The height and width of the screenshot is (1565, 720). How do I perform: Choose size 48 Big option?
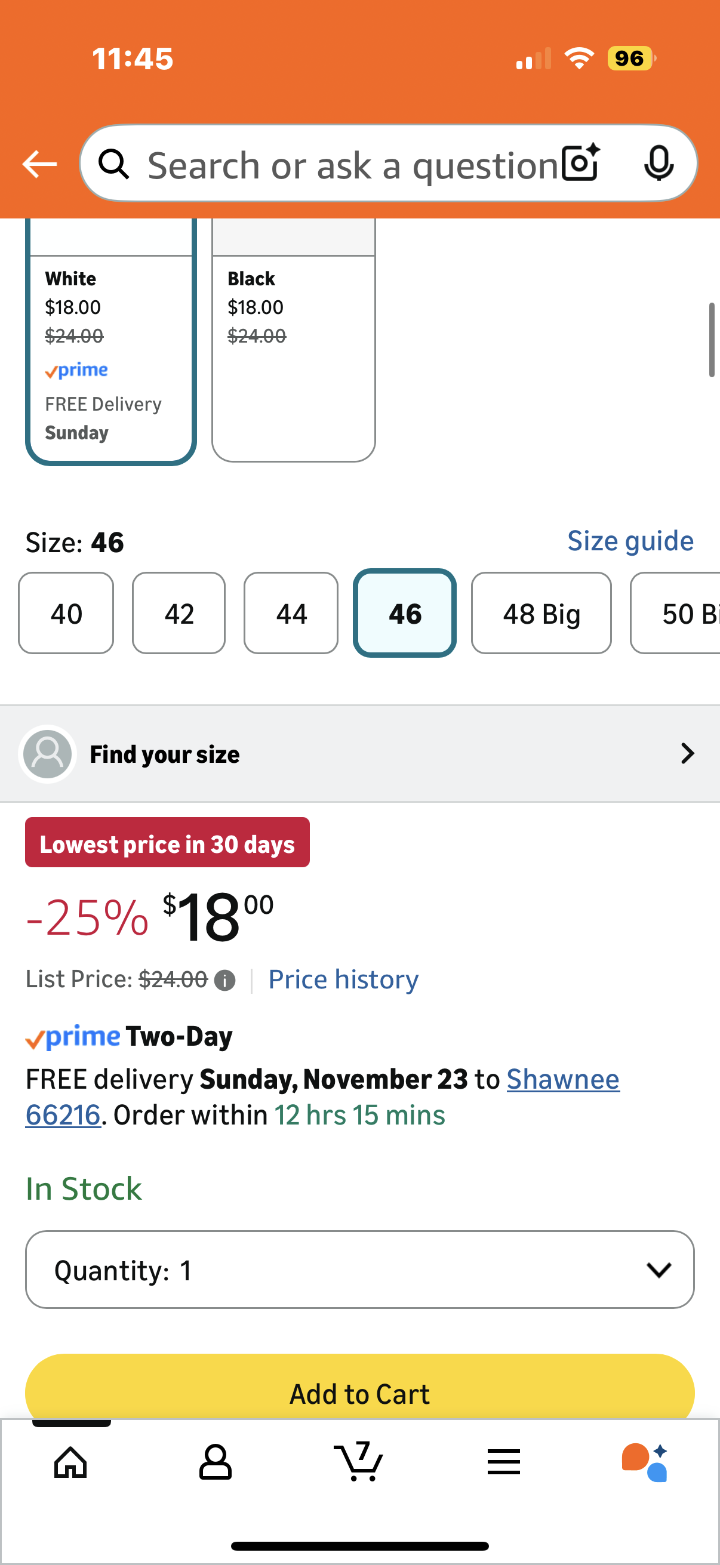[x=541, y=613]
